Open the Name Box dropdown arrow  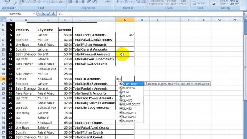click(x=34, y=14)
